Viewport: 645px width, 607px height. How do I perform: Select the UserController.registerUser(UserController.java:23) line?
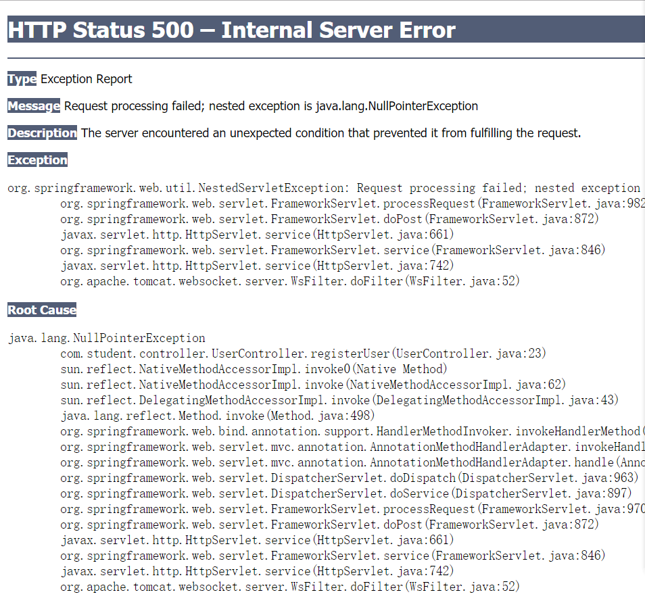pyautogui.click(x=303, y=354)
